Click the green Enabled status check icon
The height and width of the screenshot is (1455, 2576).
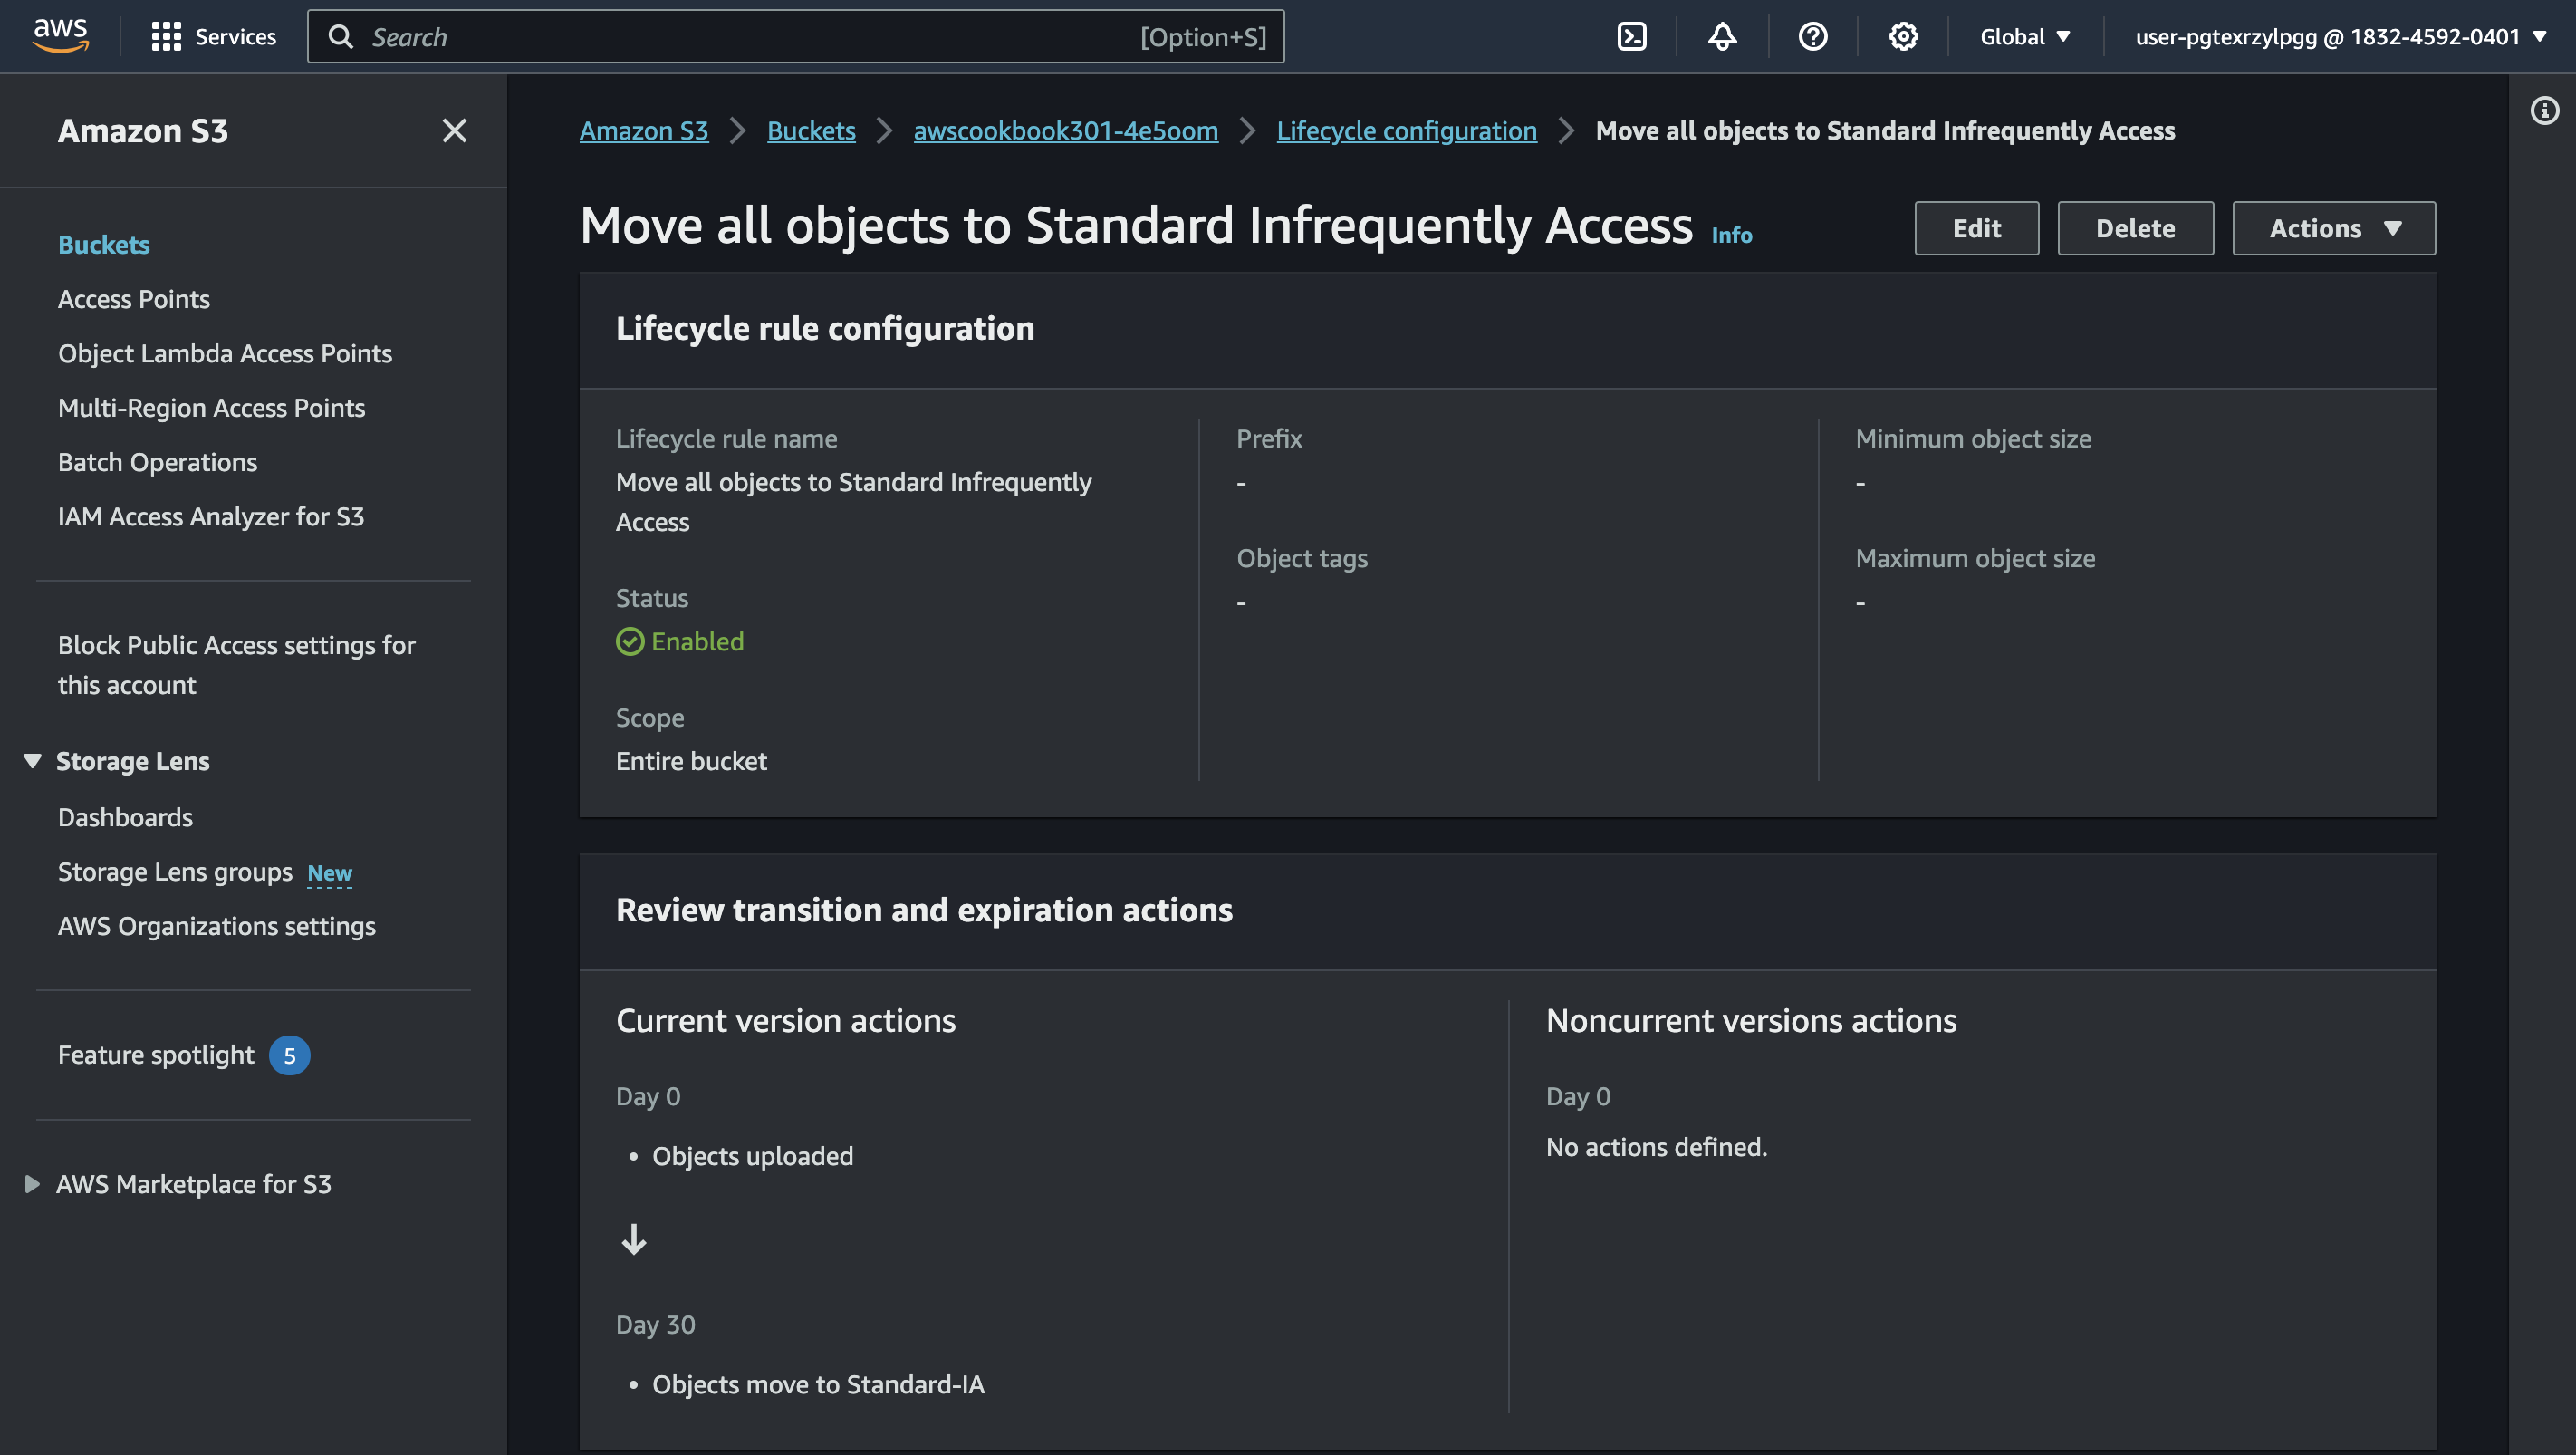coord(631,641)
